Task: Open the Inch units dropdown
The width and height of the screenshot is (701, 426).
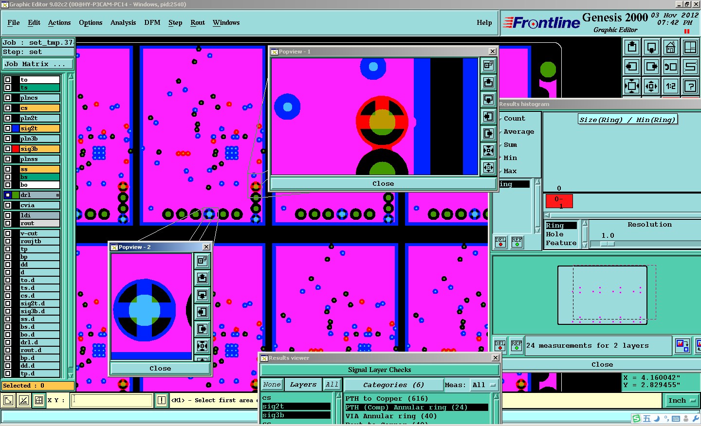Action: [682, 400]
